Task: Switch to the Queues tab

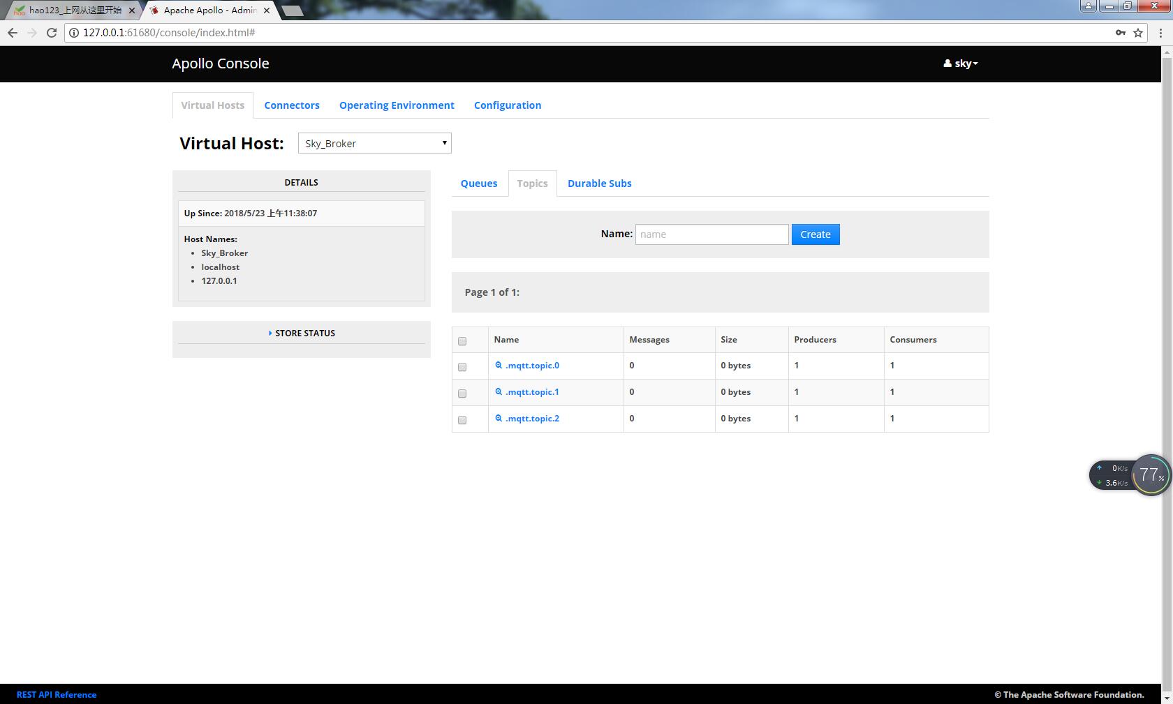Action: pyautogui.click(x=479, y=183)
